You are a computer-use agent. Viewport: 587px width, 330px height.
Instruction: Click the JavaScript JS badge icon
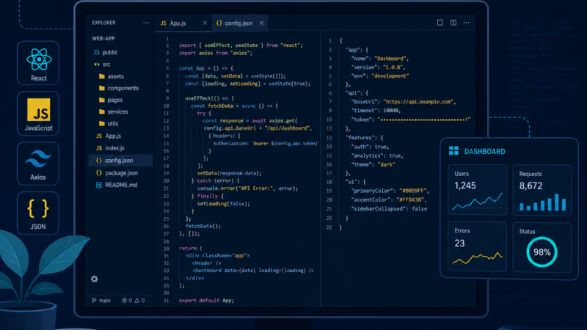click(x=39, y=109)
